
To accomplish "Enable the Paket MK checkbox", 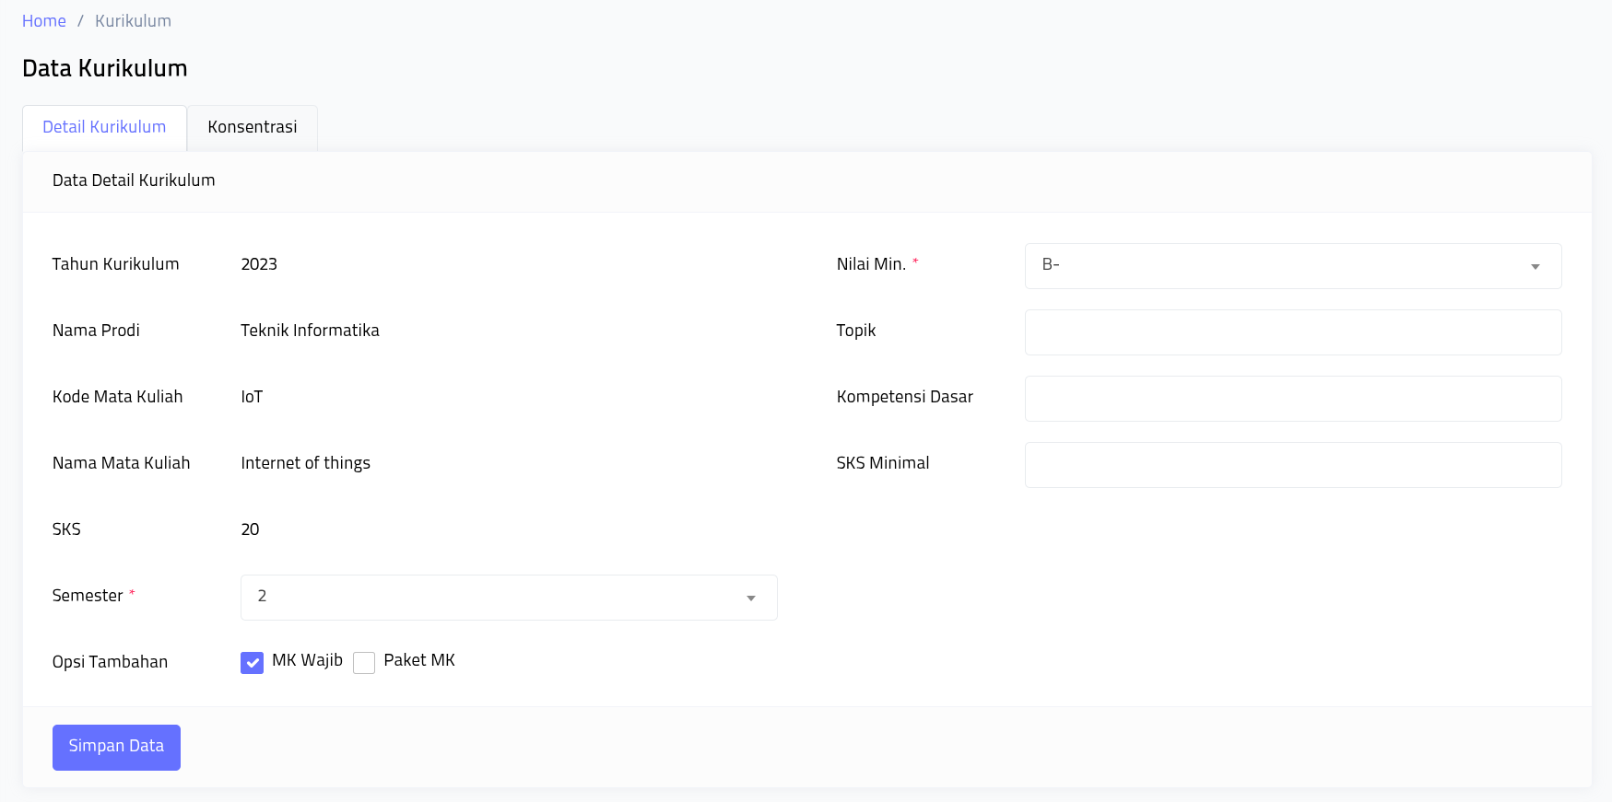I will tap(364, 663).
